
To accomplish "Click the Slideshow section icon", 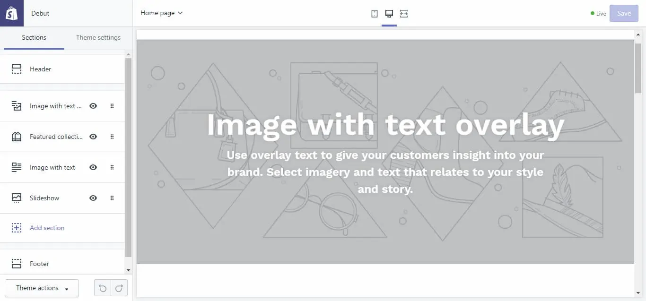I will 17,198.
